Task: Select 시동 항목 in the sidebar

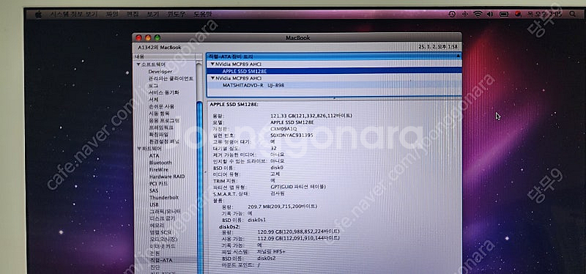Action: coord(159,114)
